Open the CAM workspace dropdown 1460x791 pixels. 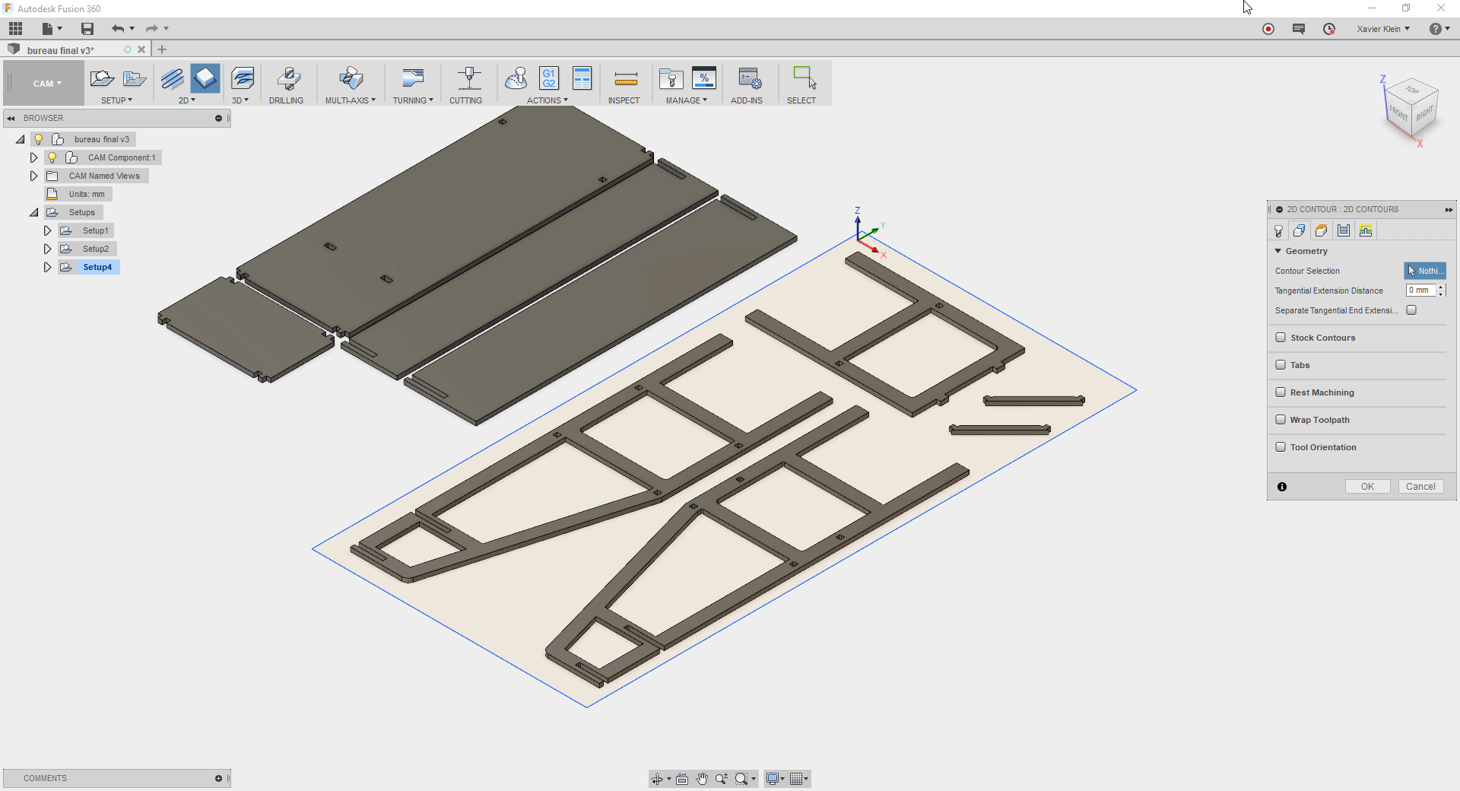point(46,84)
